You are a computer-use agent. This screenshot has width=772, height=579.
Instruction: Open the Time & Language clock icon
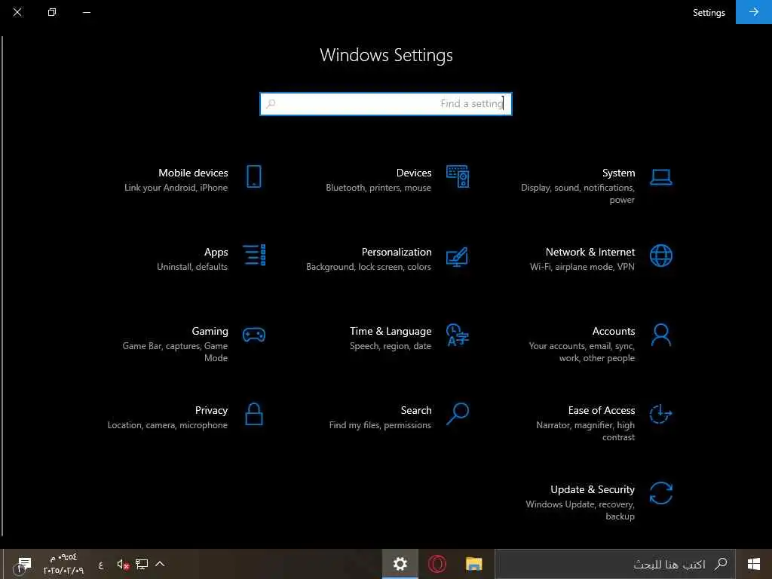pos(458,335)
